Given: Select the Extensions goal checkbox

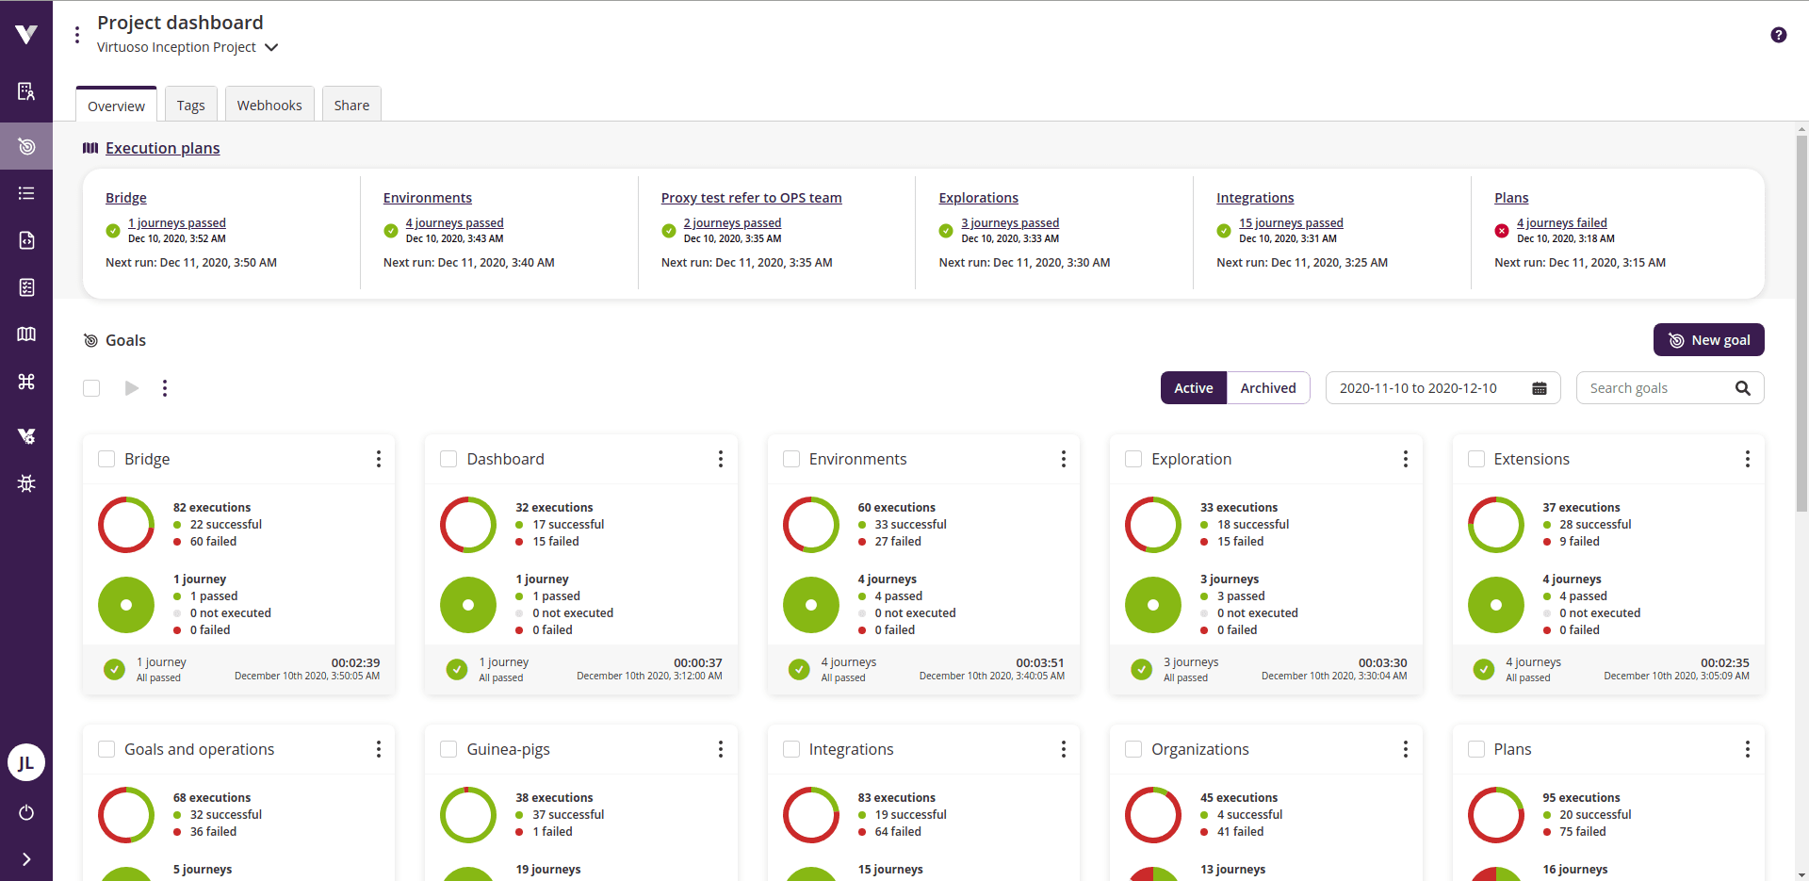Looking at the screenshot, I should coord(1476,459).
